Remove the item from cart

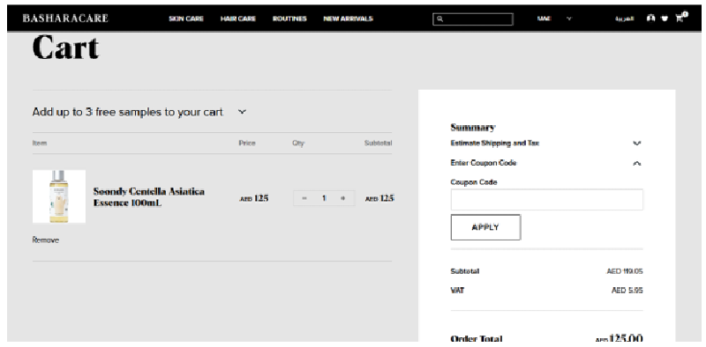click(46, 240)
